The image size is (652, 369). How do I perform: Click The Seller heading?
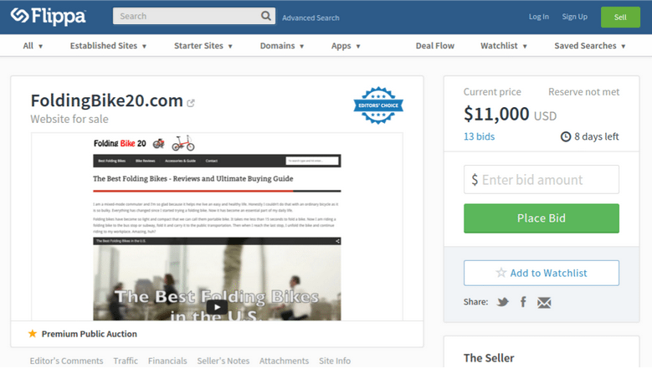tap(489, 358)
